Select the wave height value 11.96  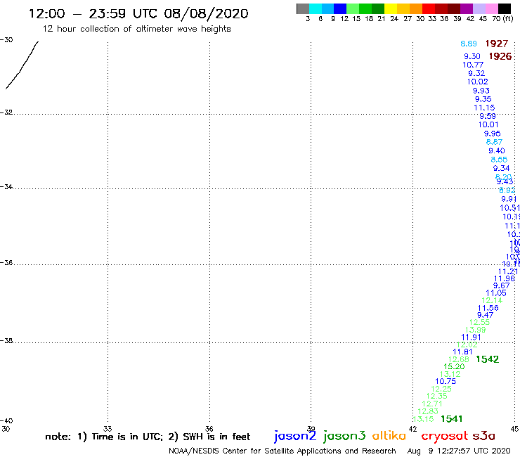tap(505, 279)
